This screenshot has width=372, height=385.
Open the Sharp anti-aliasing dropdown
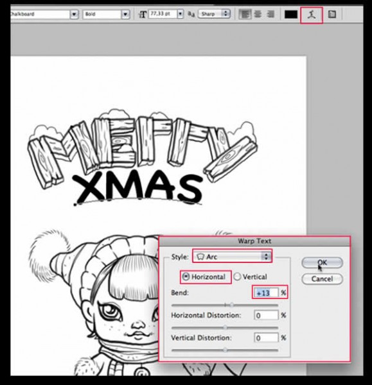coord(214,14)
